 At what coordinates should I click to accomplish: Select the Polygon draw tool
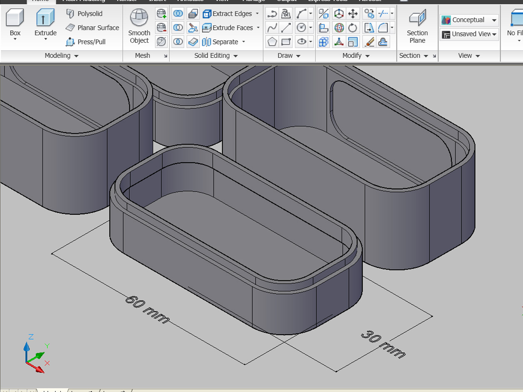click(272, 42)
